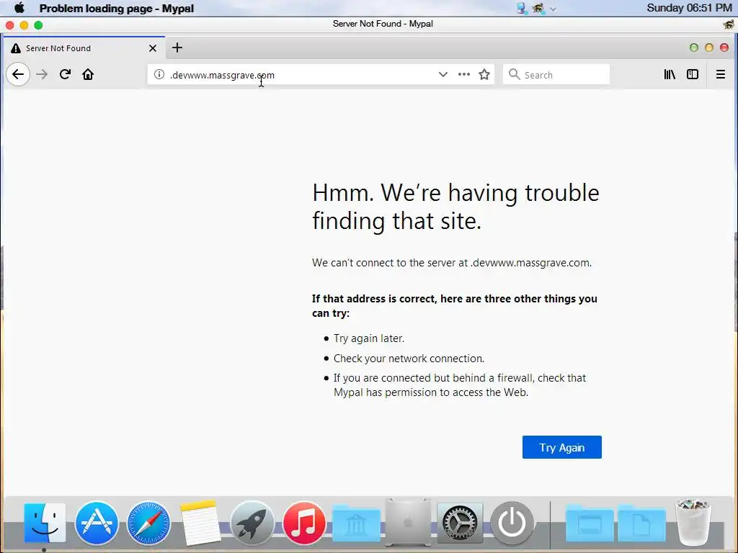Click the Sunday 06:51 PM clock

click(689, 8)
